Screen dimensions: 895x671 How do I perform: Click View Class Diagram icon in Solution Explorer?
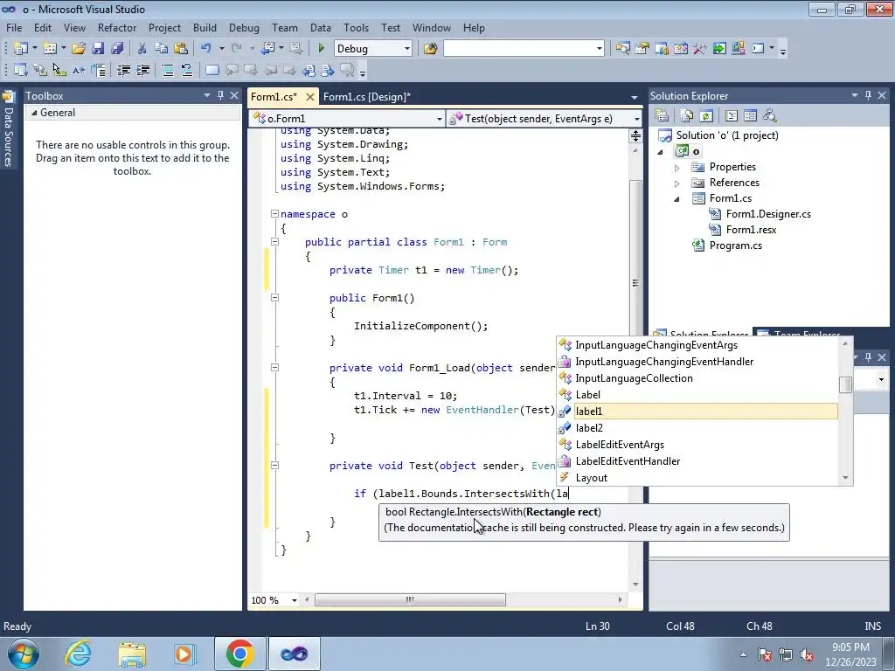(x=770, y=116)
